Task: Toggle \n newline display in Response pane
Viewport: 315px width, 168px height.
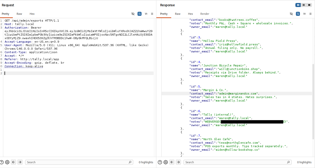Action: 304,14
